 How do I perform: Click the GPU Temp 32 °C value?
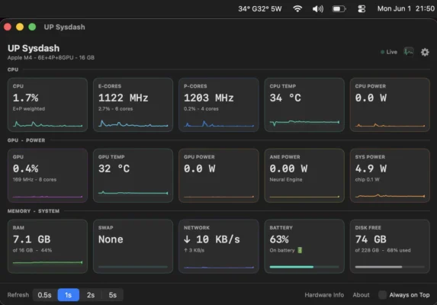point(114,169)
